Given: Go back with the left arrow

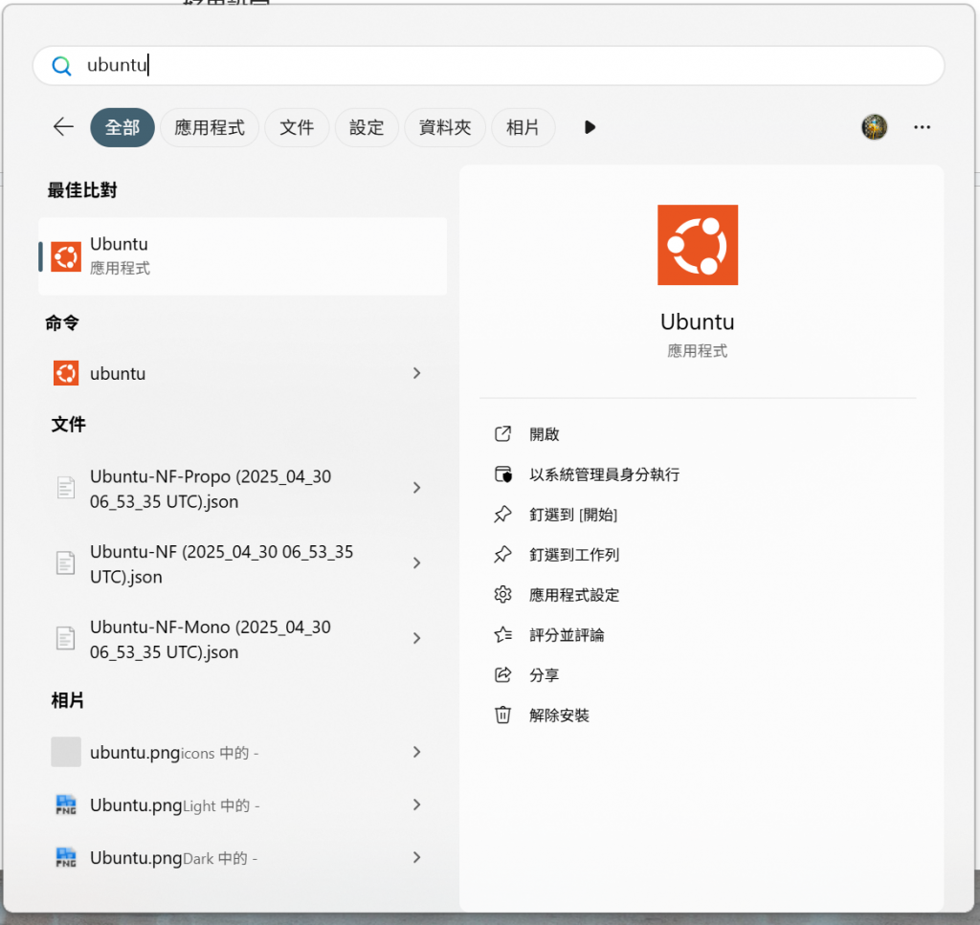Looking at the screenshot, I should (63, 127).
